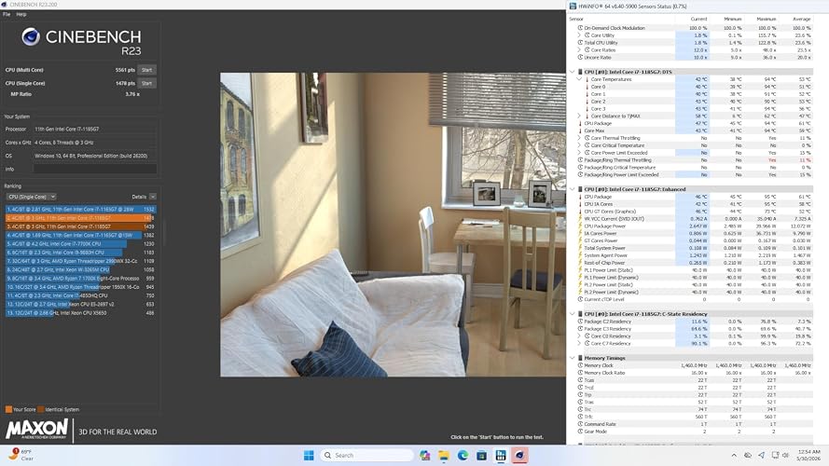Open the Windows Start menu

point(309,456)
